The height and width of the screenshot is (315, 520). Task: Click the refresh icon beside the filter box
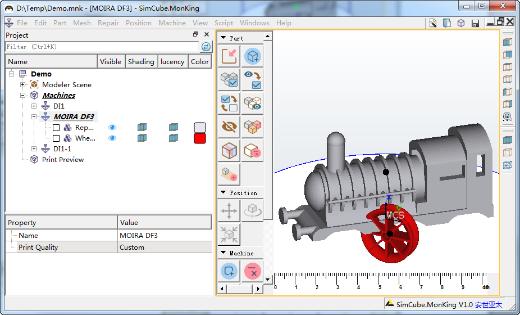tap(206, 47)
